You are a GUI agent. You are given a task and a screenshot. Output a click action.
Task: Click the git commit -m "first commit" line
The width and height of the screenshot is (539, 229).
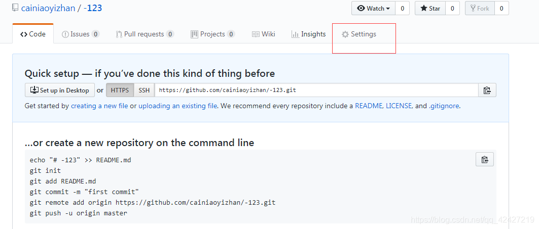pyautogui.click(x=84, y=192)
